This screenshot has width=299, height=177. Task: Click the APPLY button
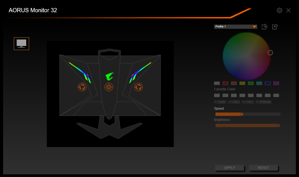[230, 168]
